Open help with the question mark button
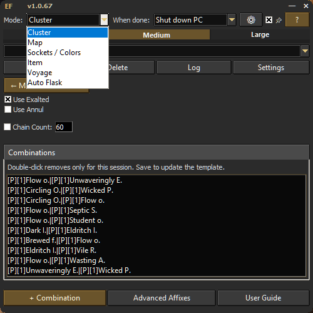This screenshot has width=313, height=313. coord(297,20)
